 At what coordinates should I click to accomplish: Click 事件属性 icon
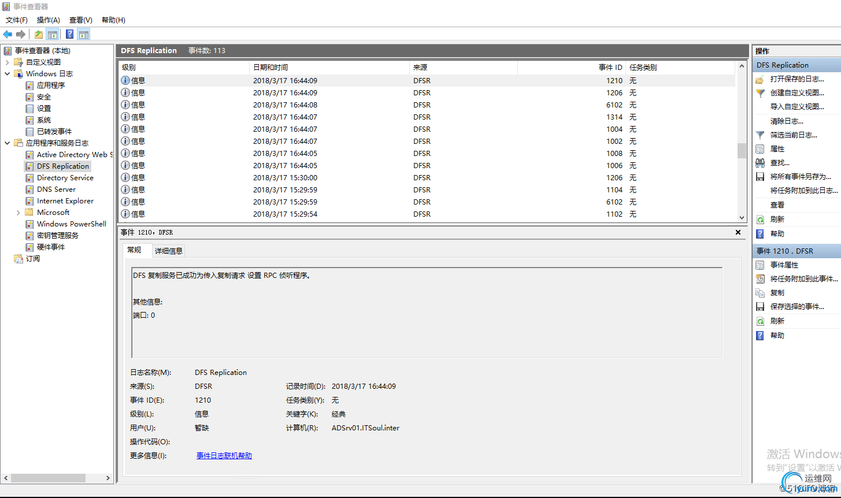[760, 265]
